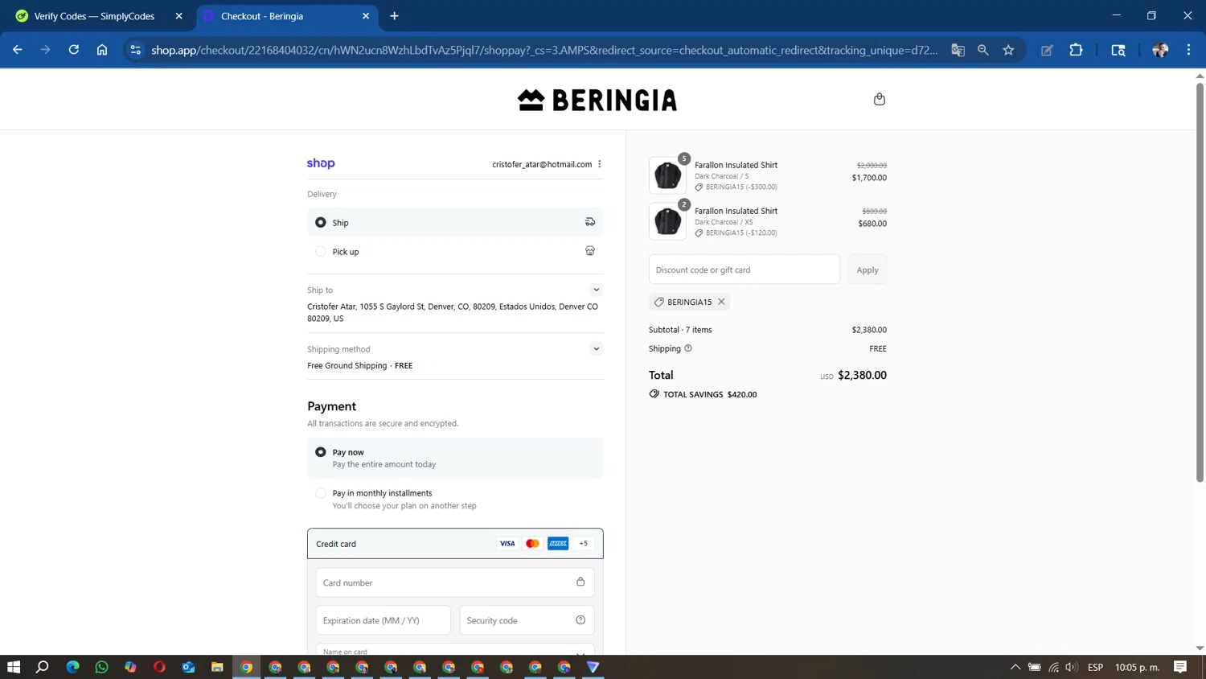
Task: Click the TOTAL SAVINGS $420.00 text
Action: click(710, 394)
